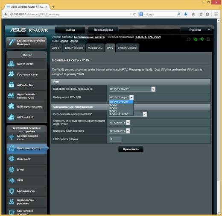Open IGMP Snooping dropdown

120,131
